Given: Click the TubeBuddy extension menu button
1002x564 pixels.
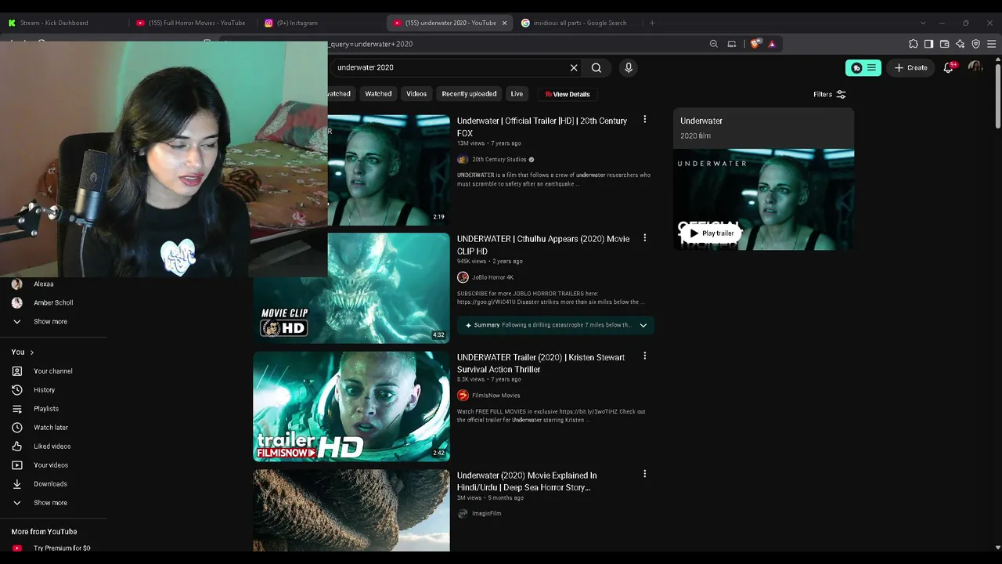Looking at the screenshot, I should pyautogui.click(x=863, y=67).
